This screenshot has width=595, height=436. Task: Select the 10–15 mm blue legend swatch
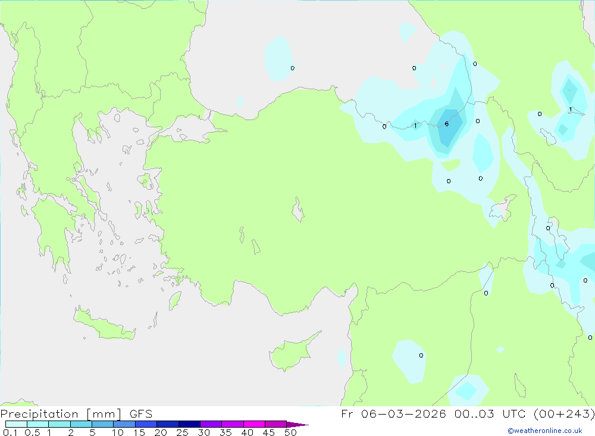(x=124, y=424)
